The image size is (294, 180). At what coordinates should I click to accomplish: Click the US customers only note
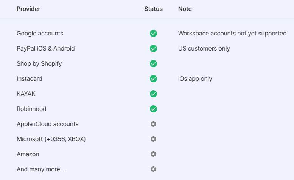(x=204, y=49)
